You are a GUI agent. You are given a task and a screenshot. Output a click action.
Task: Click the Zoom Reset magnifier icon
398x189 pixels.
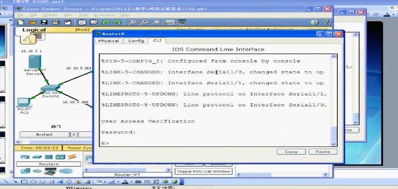click(144, 22)
